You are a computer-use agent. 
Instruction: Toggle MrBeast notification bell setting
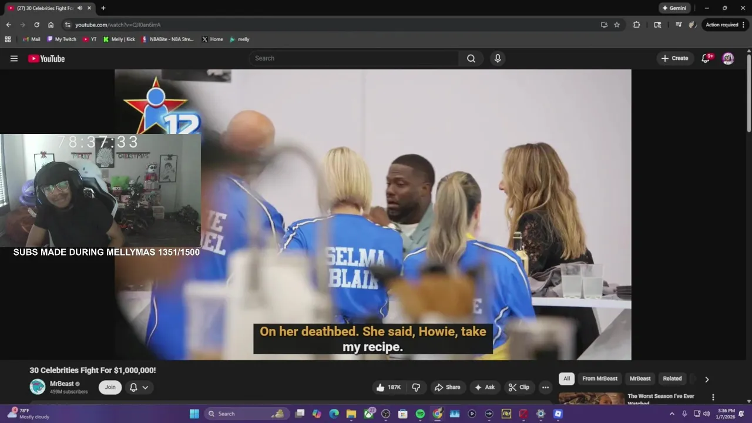(x=133, y=387)
